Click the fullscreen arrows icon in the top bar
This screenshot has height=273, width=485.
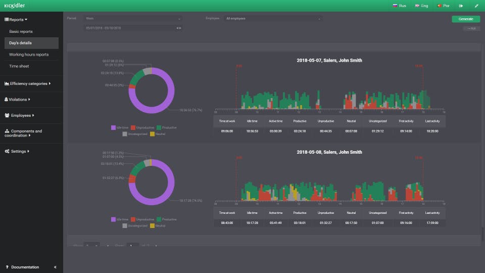(476, 6)
